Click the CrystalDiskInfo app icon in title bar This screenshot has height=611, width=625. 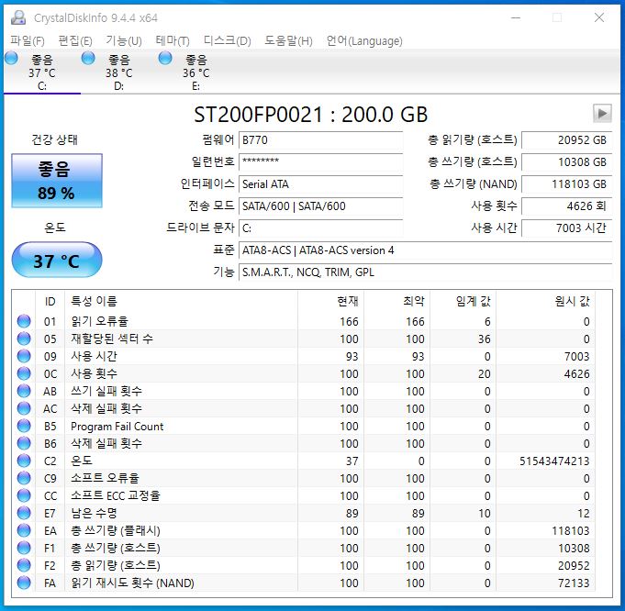click(x=18, y=17)
